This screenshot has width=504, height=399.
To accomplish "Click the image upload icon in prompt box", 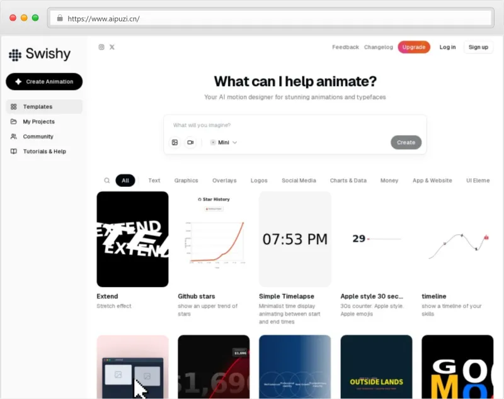I will click(x=175, y=142).
